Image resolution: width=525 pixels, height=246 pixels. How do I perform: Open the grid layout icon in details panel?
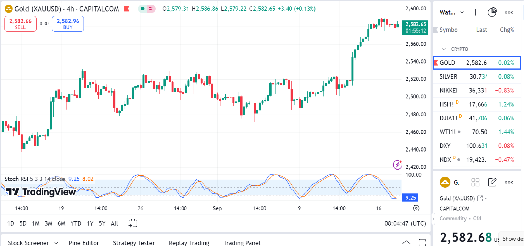(475, 182)
